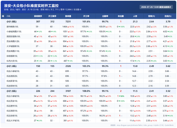The image size is (177, 128).
Task: Click the cell 49 ▲16.7%
Action: click(x=38, y=101)
